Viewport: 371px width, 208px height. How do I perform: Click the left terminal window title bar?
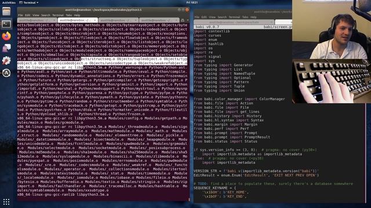pos(103,10)
